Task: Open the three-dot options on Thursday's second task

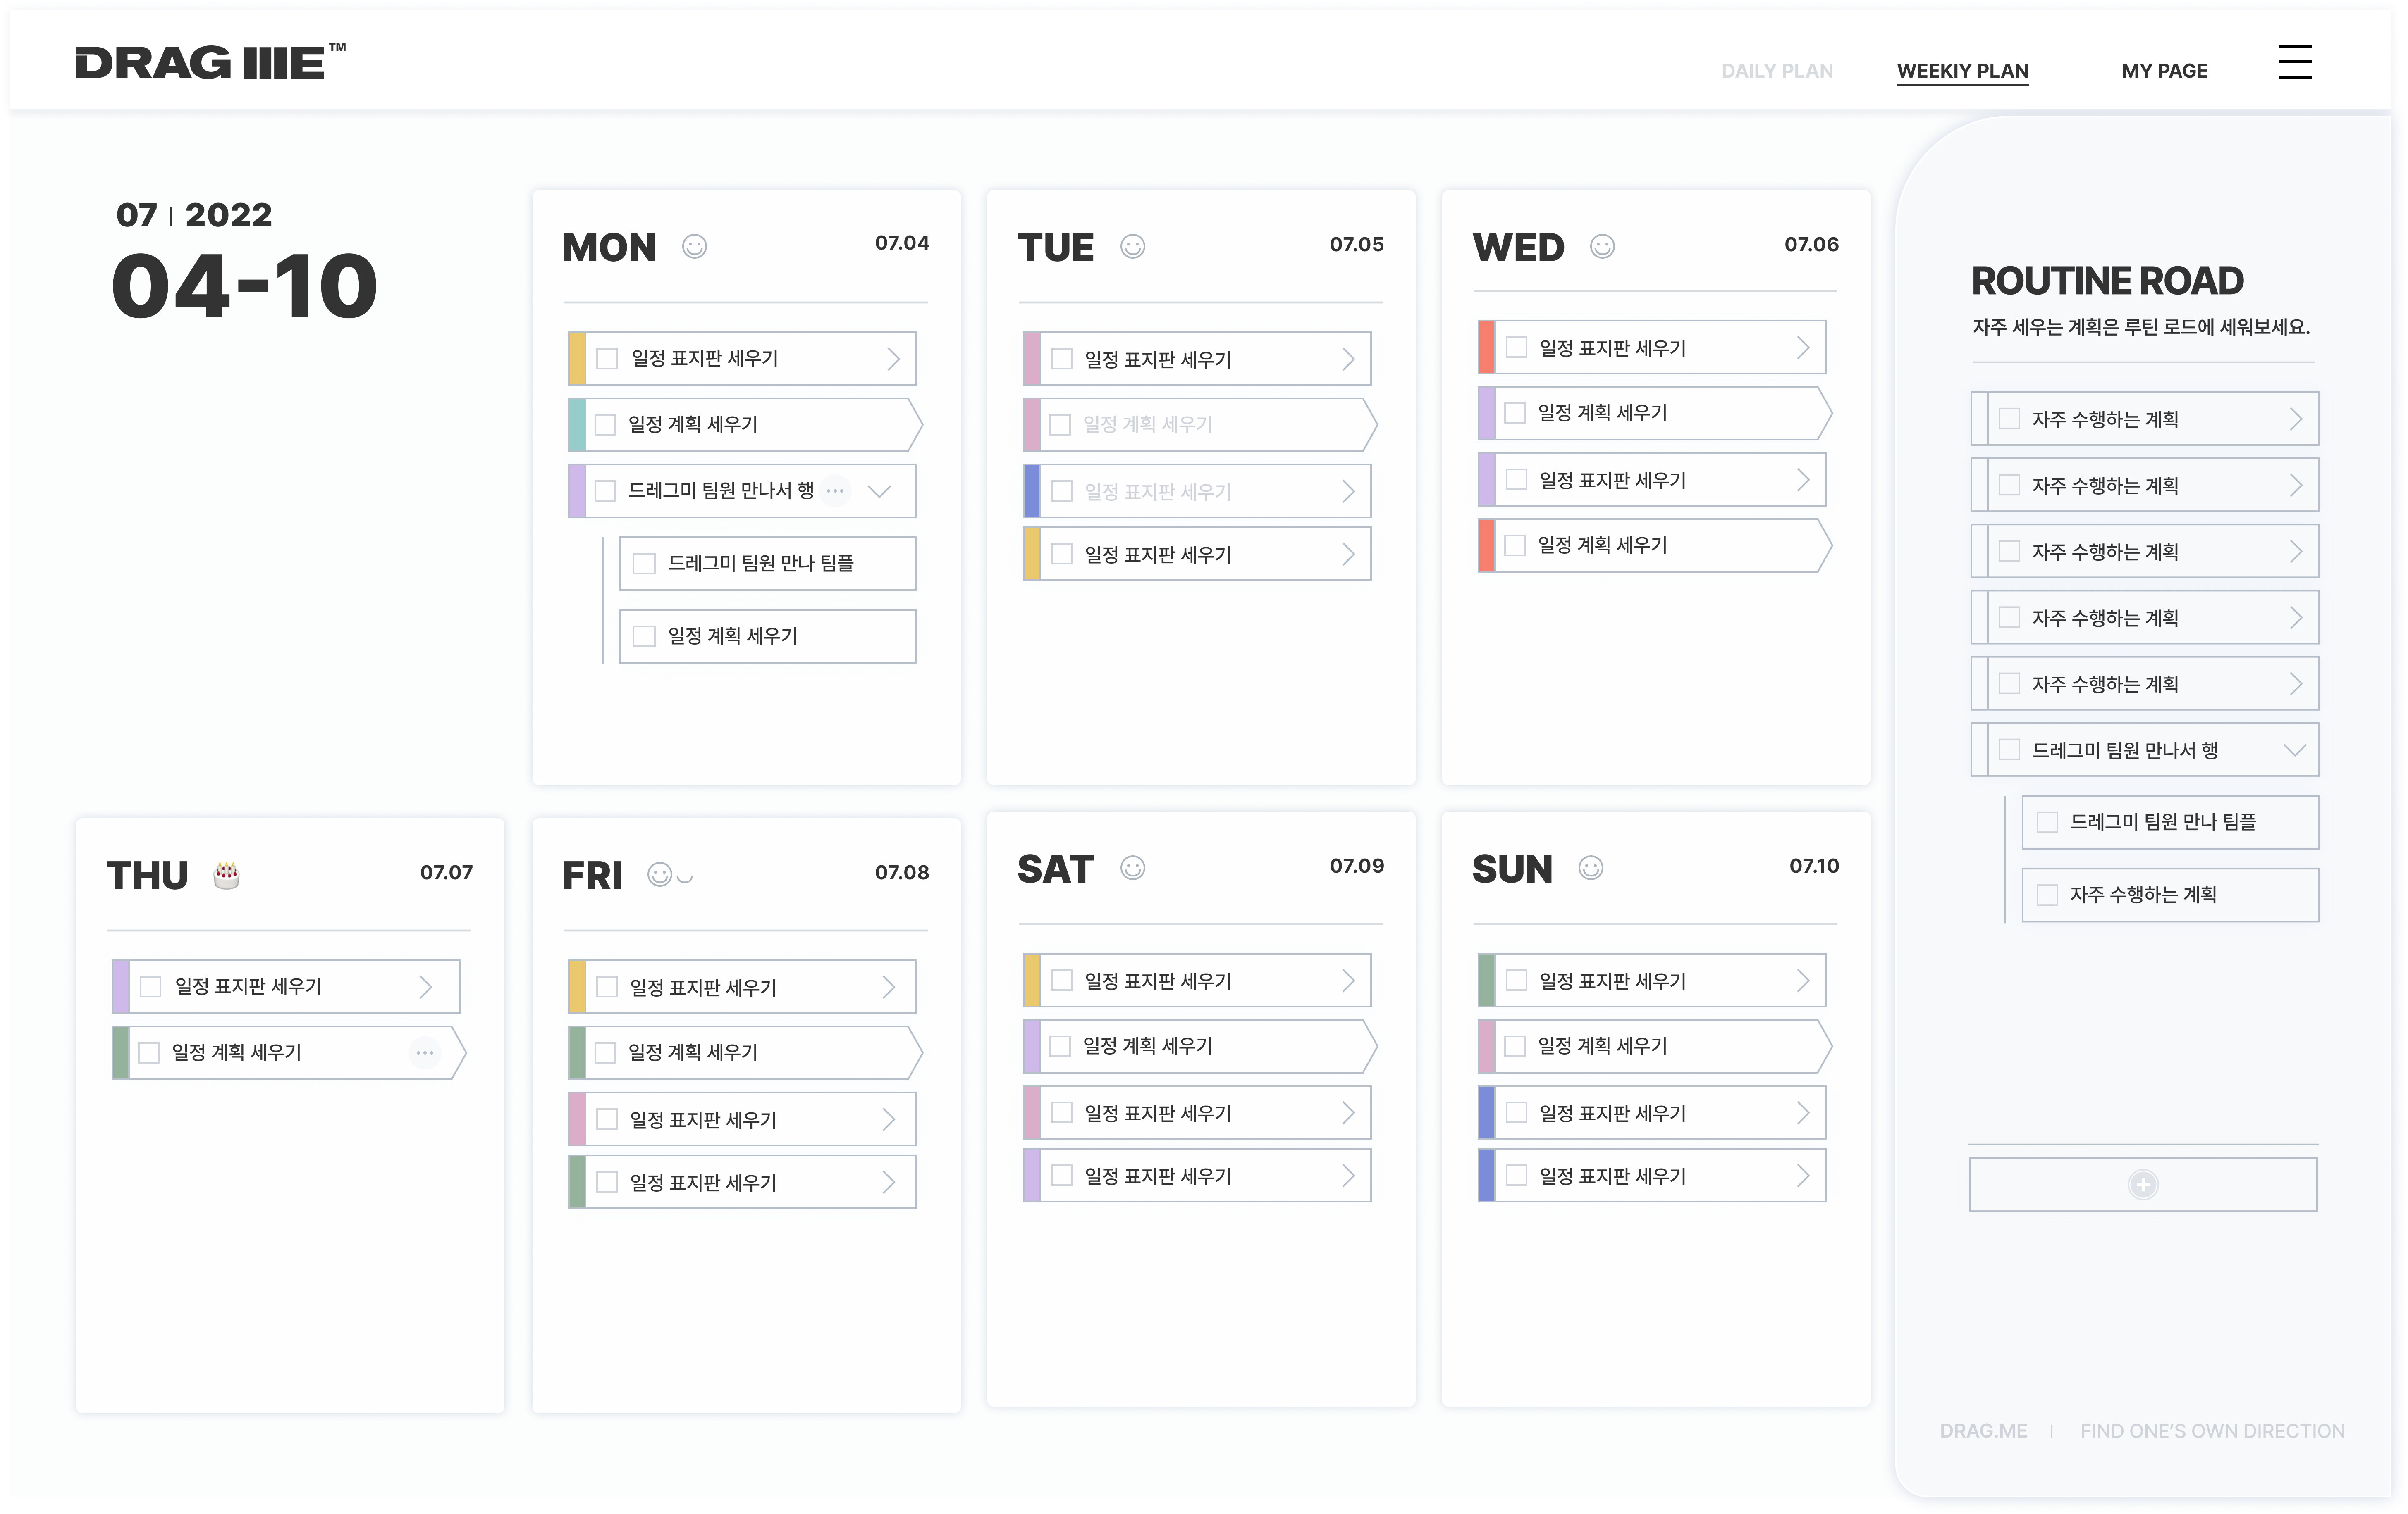Action: click(425, 1053)
